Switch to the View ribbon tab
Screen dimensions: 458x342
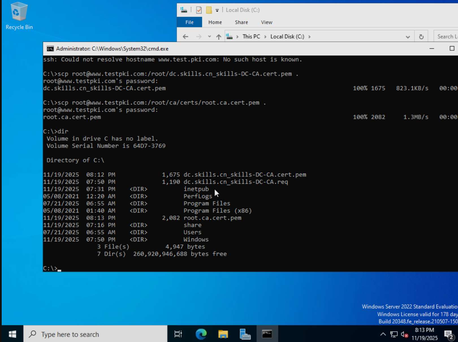pos(267,22)
